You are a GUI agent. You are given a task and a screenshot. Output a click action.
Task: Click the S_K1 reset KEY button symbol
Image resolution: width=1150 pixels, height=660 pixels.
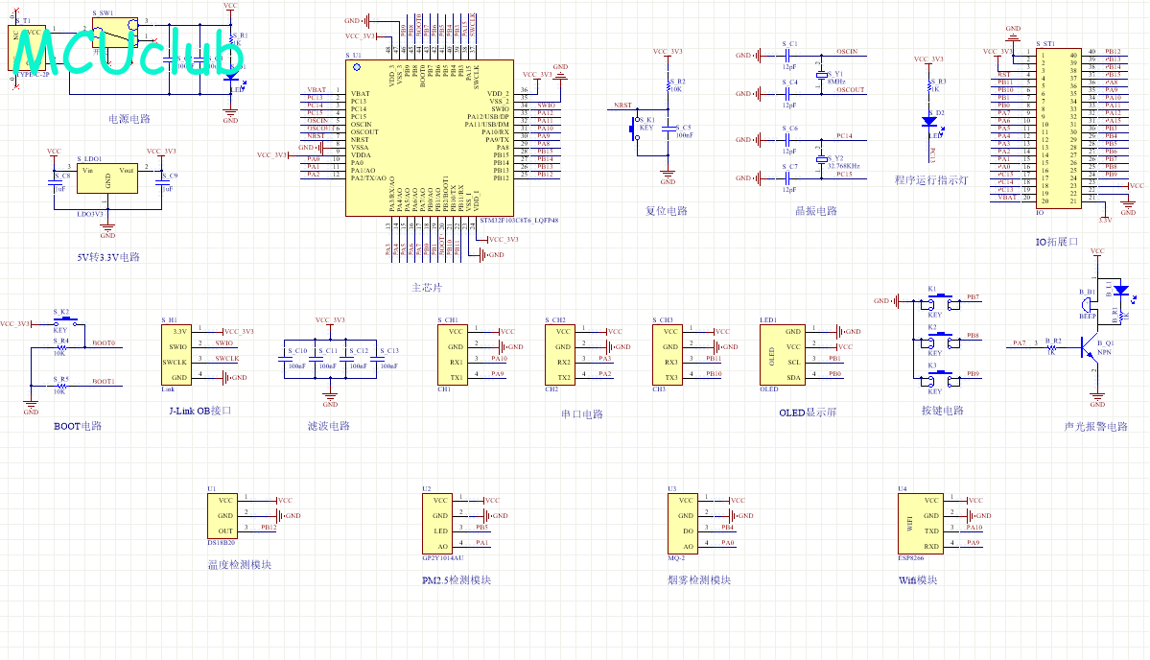(635, 129)
